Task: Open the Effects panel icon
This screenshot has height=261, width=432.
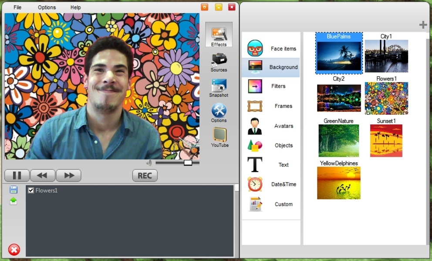Action: pyautogui.click(x=219, y=35)
